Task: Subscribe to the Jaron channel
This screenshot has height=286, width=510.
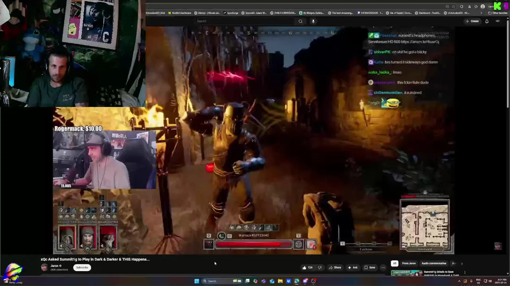Action: click(x=82, y=267)
